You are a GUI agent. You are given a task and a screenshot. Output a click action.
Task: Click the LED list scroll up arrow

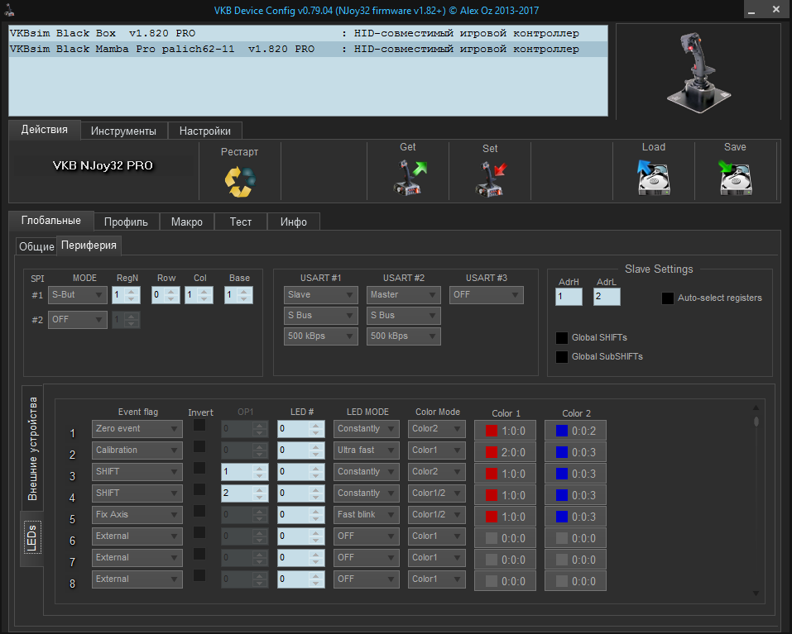coord(756,408)
